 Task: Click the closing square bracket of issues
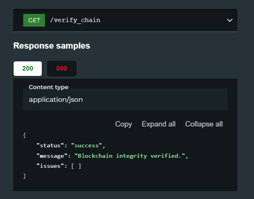79,166
